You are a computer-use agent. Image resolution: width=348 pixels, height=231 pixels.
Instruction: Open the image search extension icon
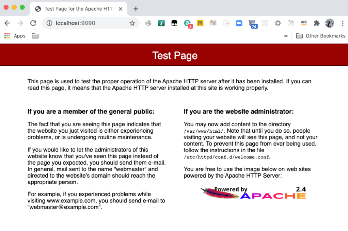pyautogui.click(x=213, y=23)
